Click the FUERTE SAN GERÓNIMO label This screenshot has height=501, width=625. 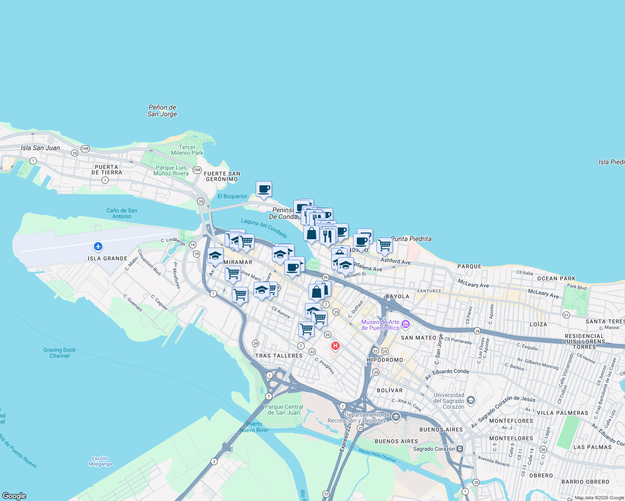(x=222, y=176)
